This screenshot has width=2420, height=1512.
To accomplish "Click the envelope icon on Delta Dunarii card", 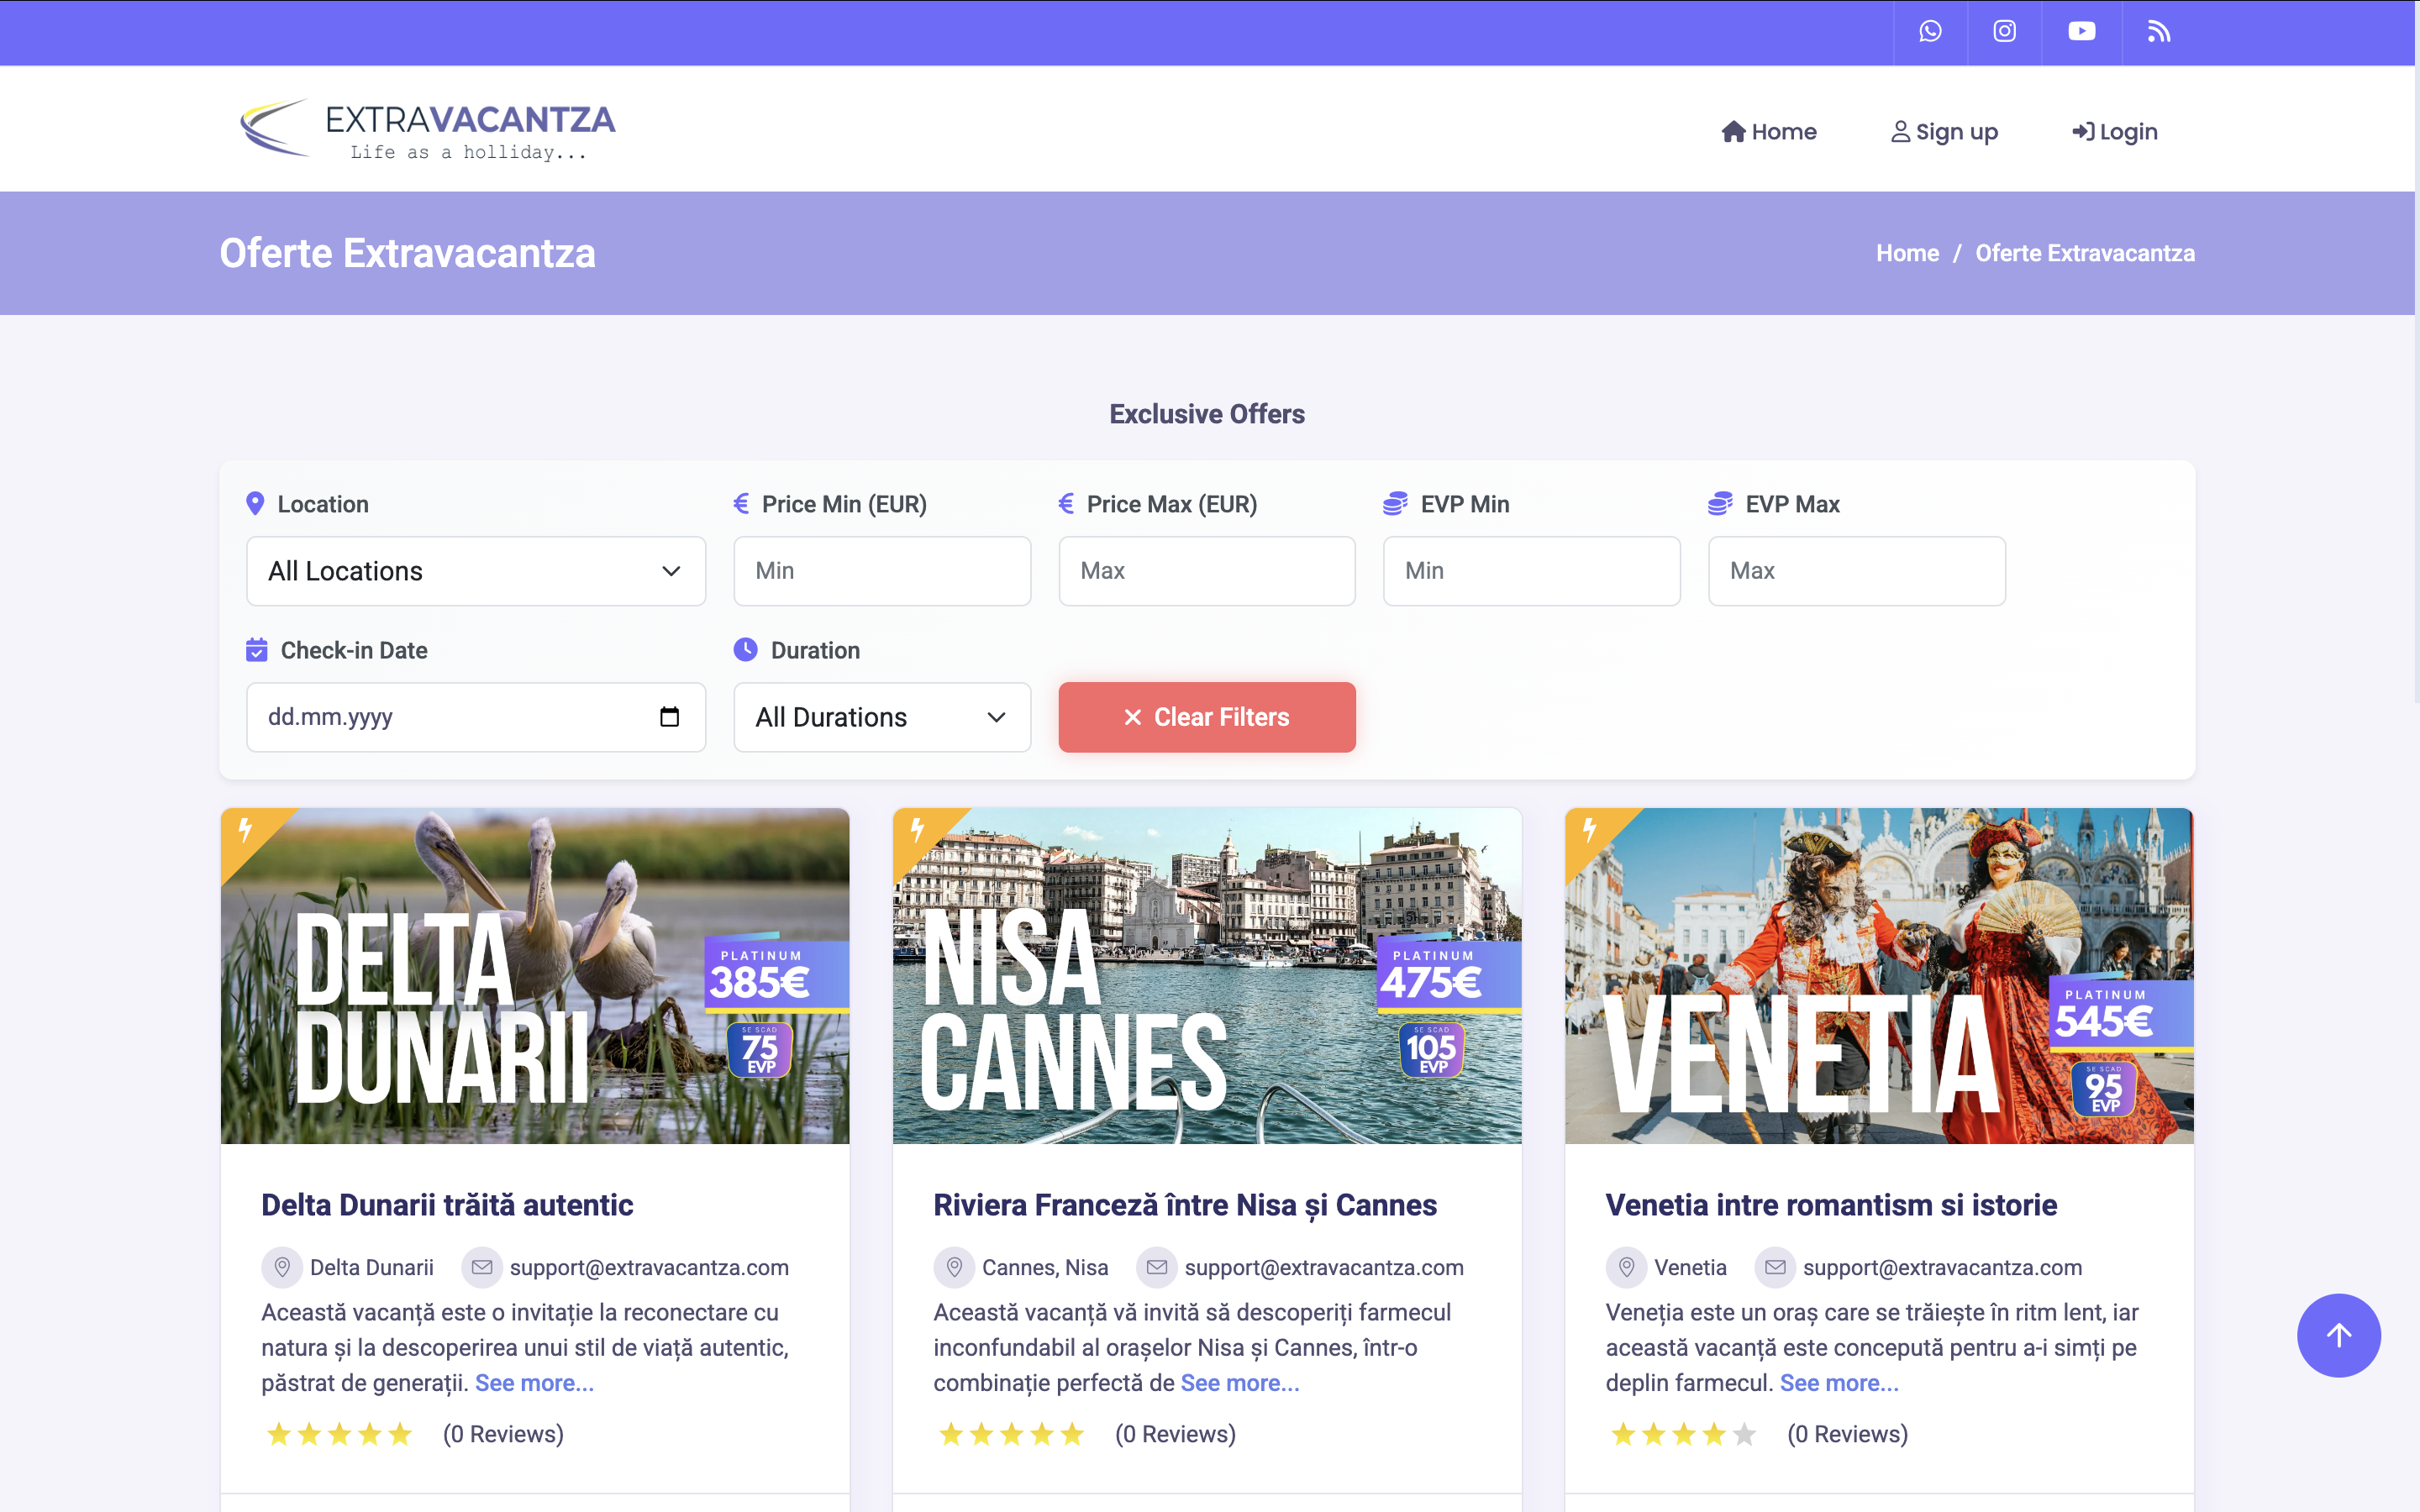I will click(482, 1267).
